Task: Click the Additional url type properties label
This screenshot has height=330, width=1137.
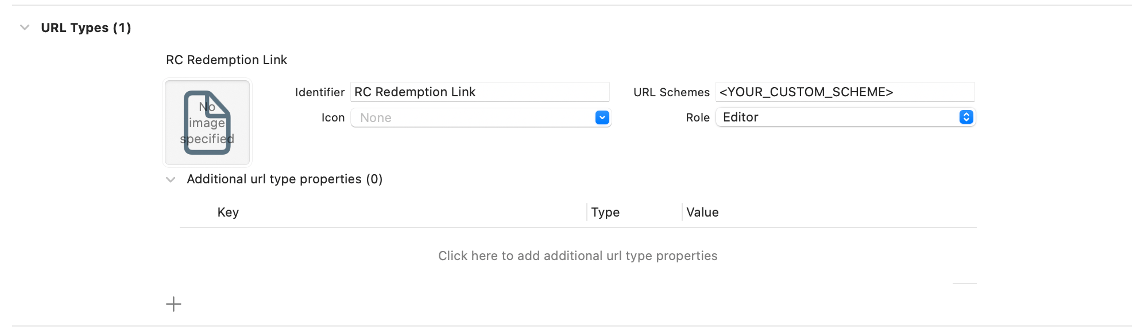Action: coord(284,179)
